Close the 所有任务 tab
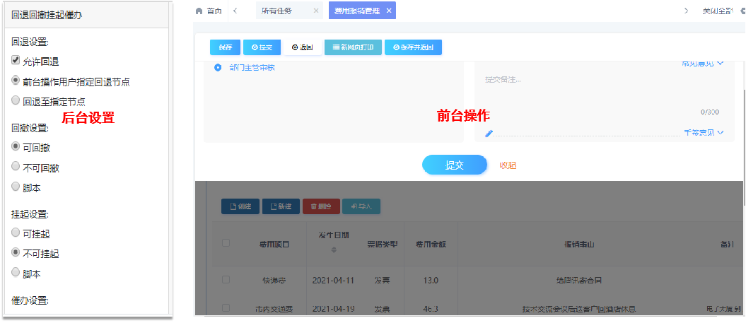This screenshot has height=323, width=746. click(x=316, y=11)
